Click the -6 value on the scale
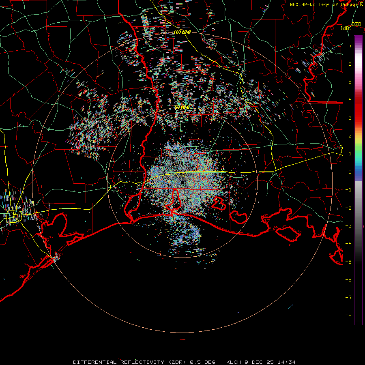 point(348,280)
